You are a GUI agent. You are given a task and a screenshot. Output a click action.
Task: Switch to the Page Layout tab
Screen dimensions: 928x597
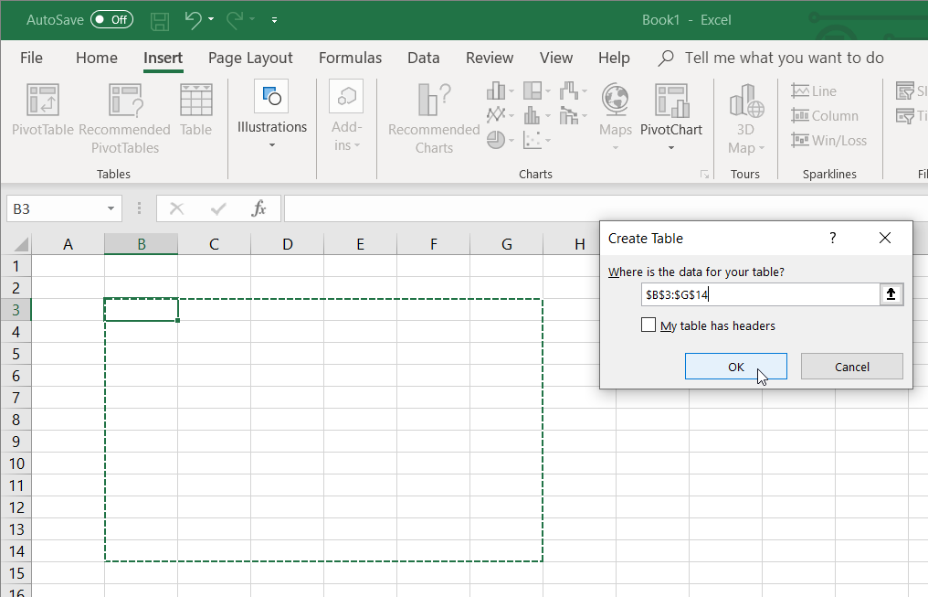pyautogui.click(x=250, y=58)
